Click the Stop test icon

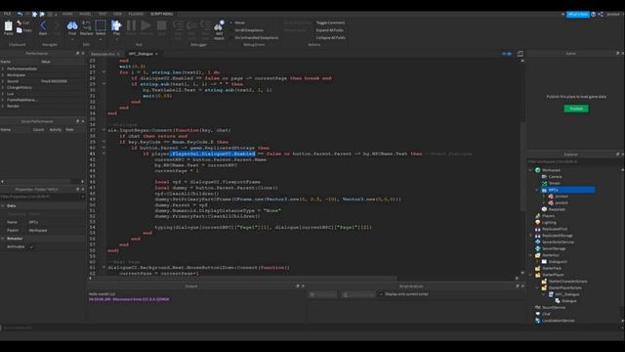(x=161, y=26)
